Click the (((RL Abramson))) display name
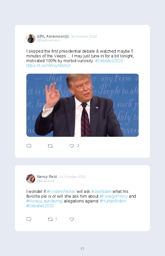 pos(53,36)
